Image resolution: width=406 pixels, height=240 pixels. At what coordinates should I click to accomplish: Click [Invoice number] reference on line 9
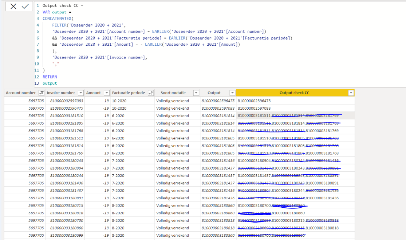126,57
